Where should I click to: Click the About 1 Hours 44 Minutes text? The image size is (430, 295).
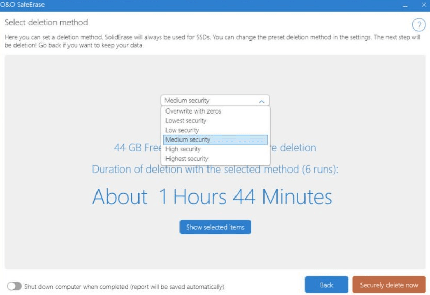212,196
